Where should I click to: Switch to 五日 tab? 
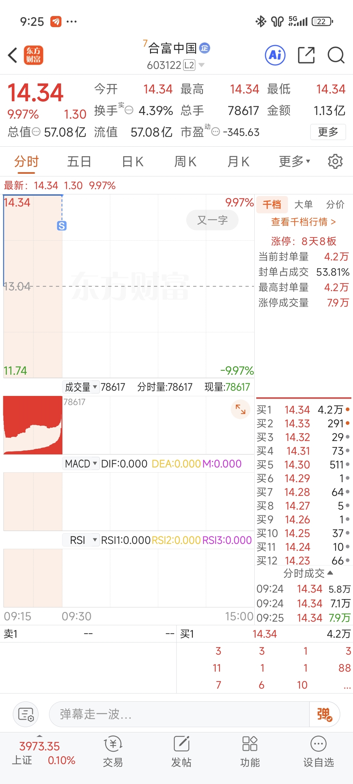coord(79,161)
